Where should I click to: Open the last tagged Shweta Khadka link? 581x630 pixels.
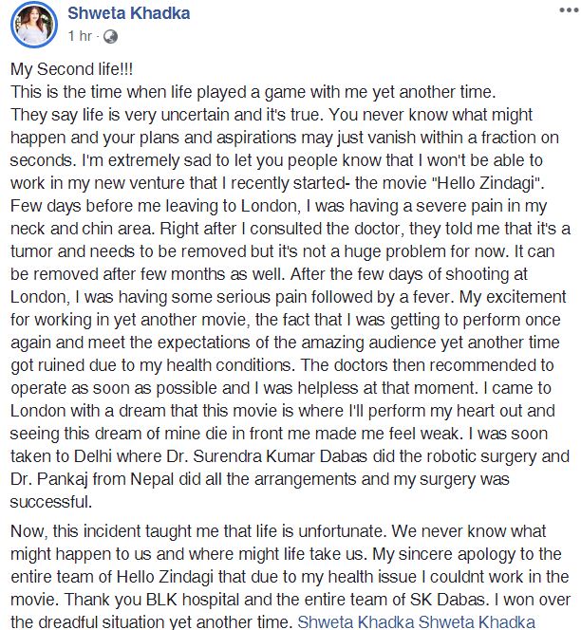click(477, 622)
